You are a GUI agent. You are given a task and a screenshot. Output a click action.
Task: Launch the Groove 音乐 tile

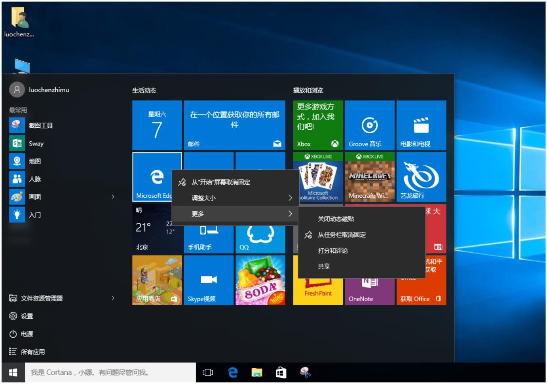tap(370, 125)
